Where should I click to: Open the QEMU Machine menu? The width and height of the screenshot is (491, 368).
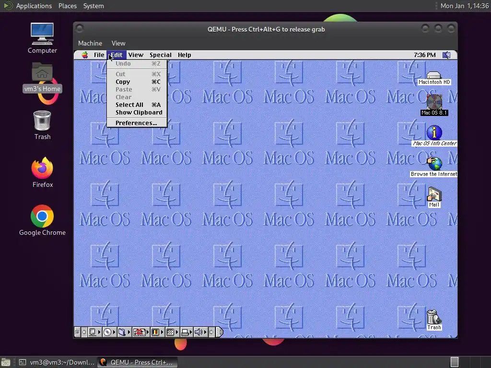[x=90, y=43]
